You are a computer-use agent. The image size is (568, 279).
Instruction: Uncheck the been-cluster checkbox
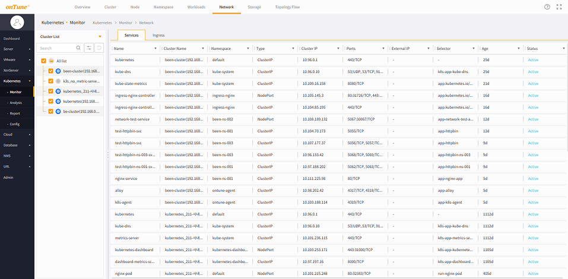pyautogui.click(x=50, y=71)
